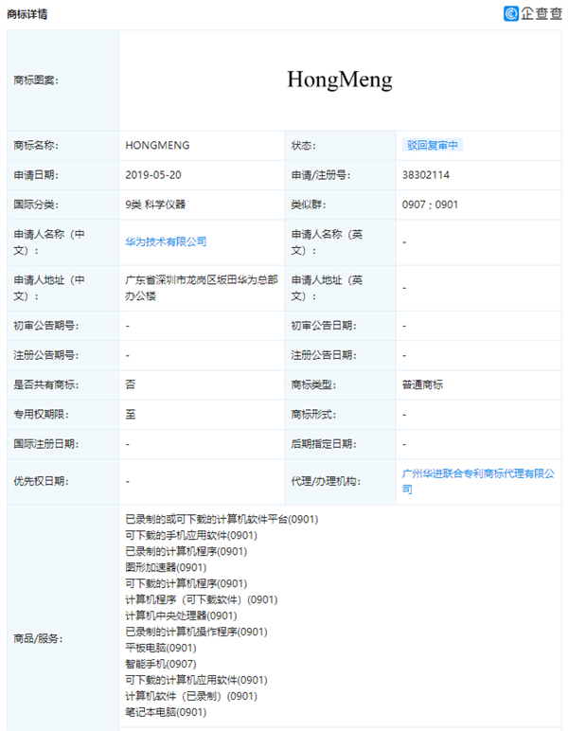Click the applicant address in 深圳市龙岗区
The width and height of the screenshot is (568, 731).
tap(202, 287)
